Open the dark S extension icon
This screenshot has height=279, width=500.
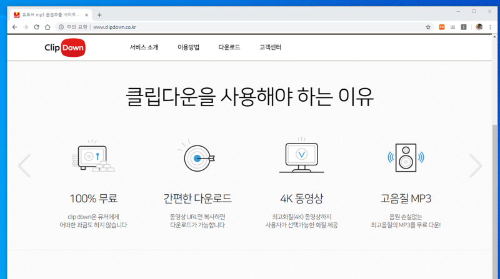(464, 27)
